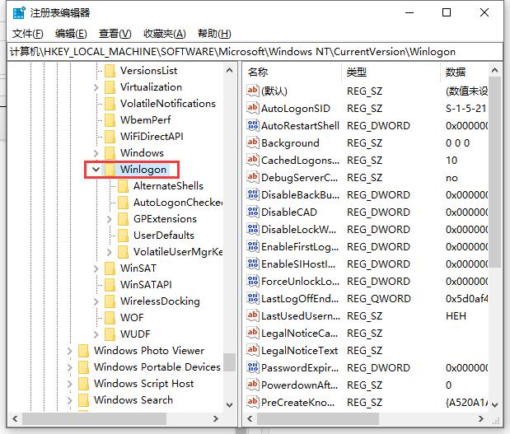510x434 pixels.
Task: Maximize the Registry Editor window
Action: 447,12
